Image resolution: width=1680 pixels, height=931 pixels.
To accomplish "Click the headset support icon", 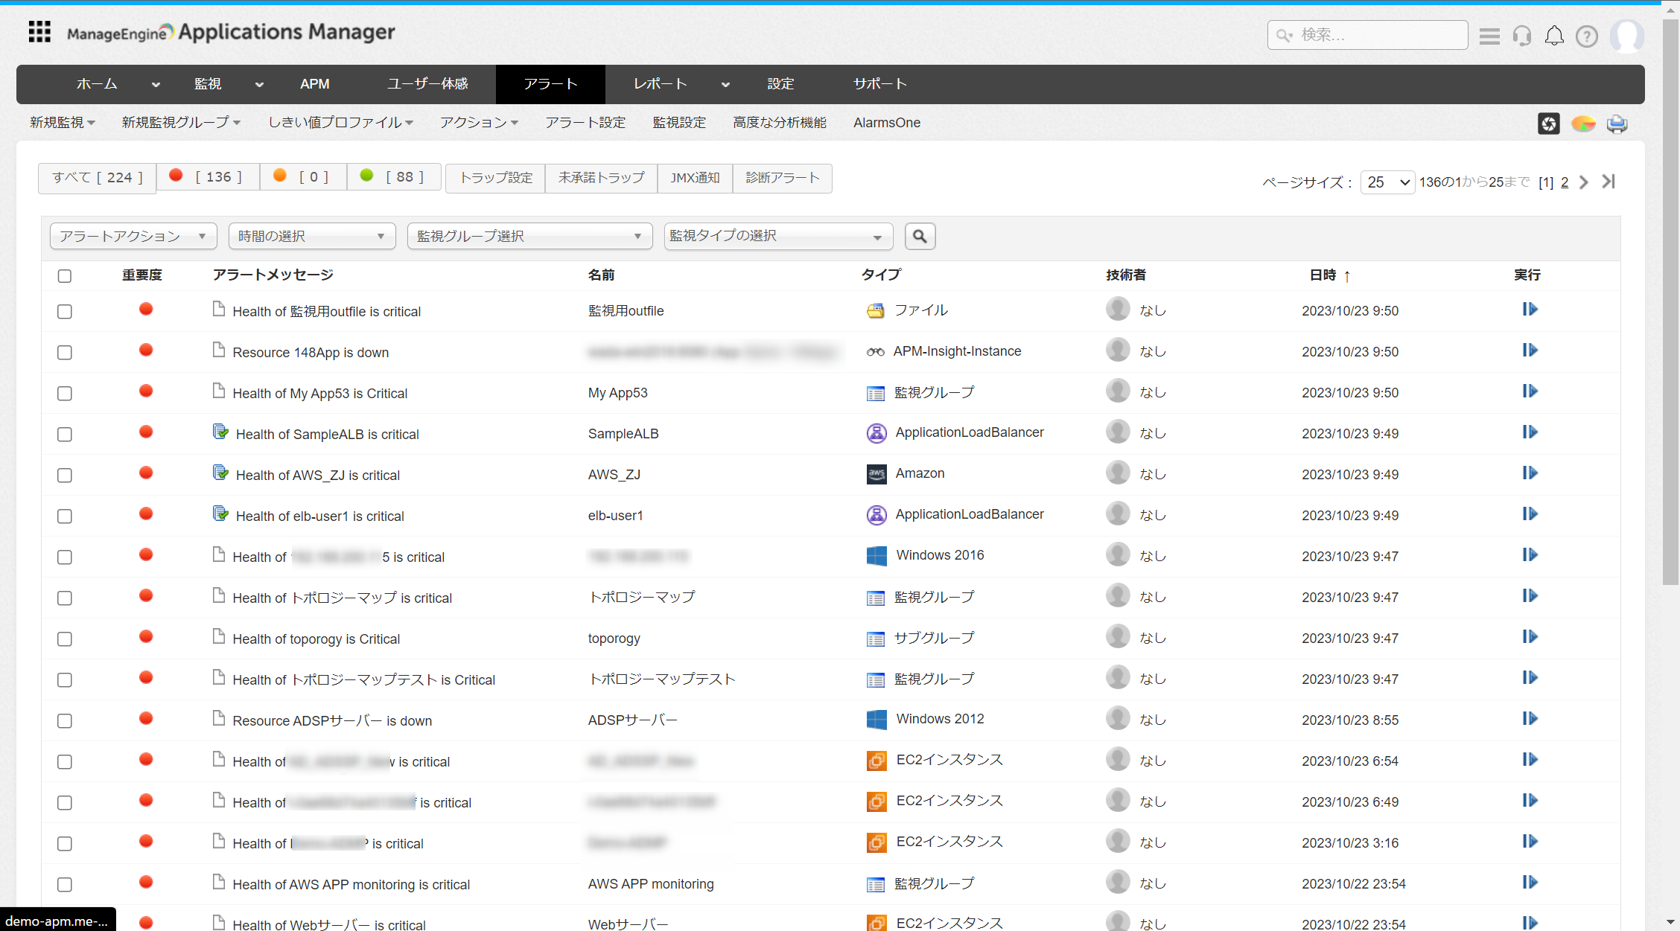I will [x=1522, y=35].
